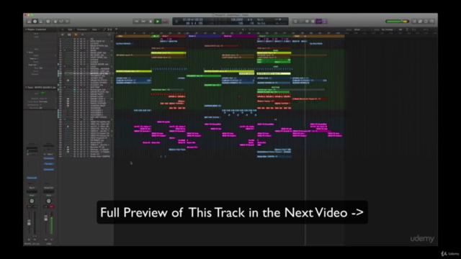Open the Drag No Overlap dropdown
Viewport: 461px width, 259px height.
[388, 29]
